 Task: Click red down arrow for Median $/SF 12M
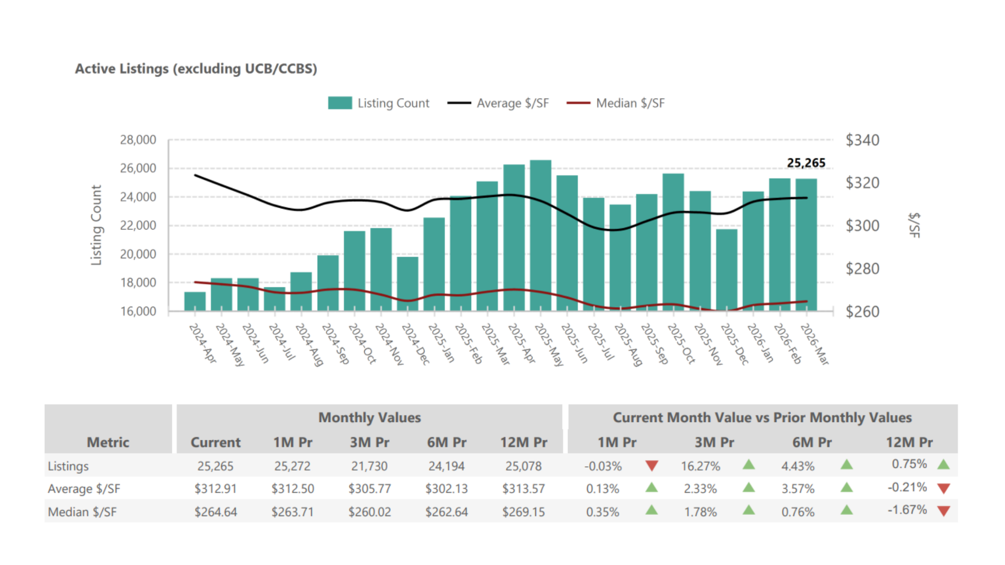tap(944, 511)
